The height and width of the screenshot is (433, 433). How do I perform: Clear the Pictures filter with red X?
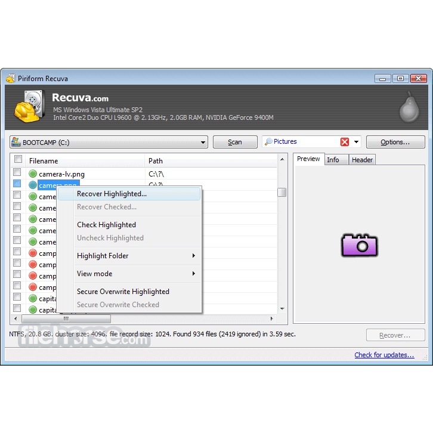click(345, 142)
